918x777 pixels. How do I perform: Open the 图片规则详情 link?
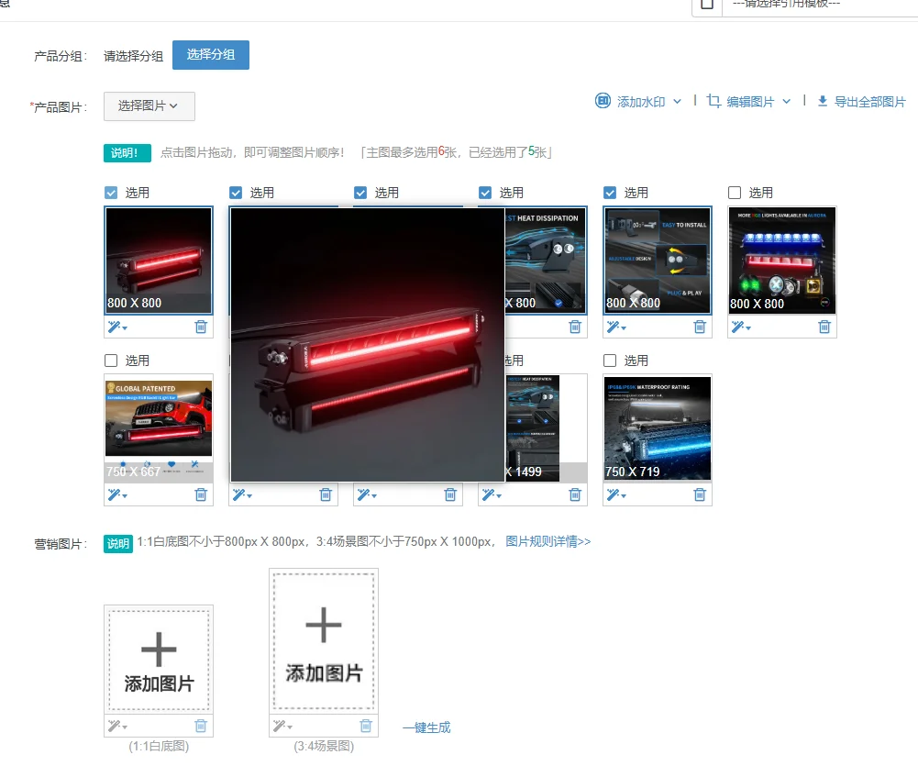point(550,542)
